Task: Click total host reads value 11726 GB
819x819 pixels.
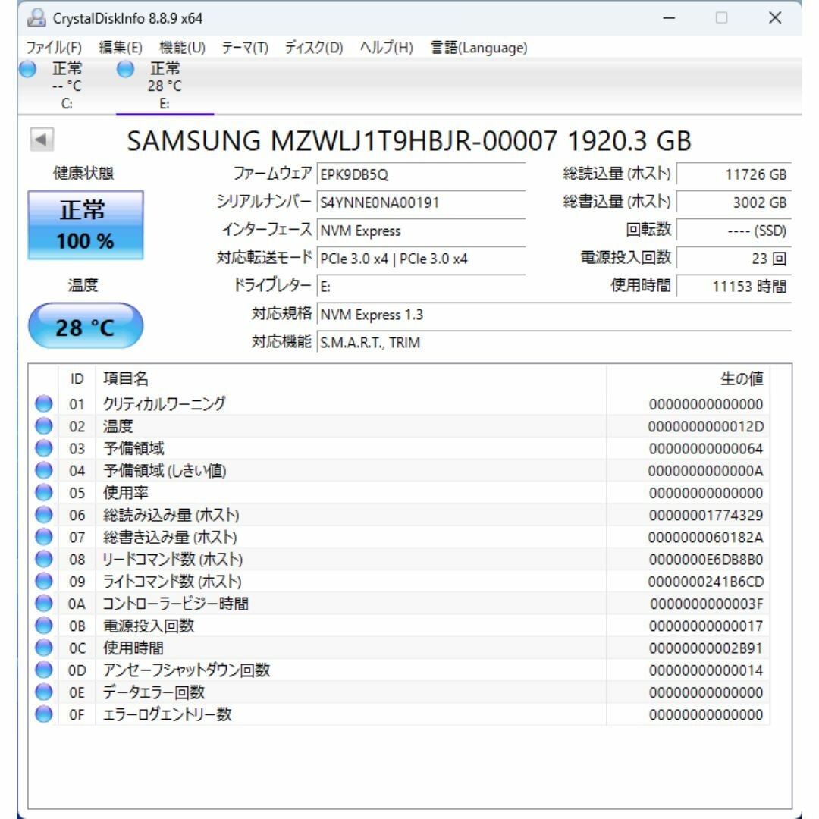Action: pyautogui.click(x=734, y=174)
